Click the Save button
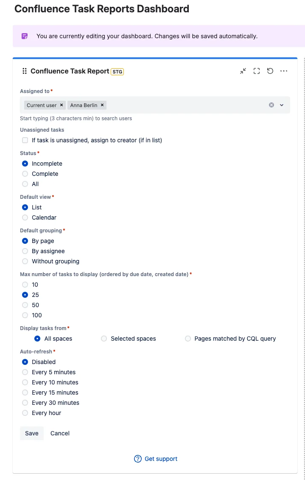Screen dimensions: 305x480 click(x=32, y=433)
